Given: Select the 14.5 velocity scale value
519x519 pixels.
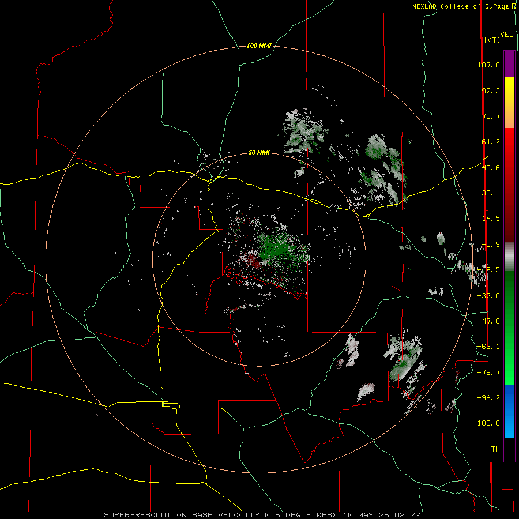Looking at the screenshot, I should [491, 219].
